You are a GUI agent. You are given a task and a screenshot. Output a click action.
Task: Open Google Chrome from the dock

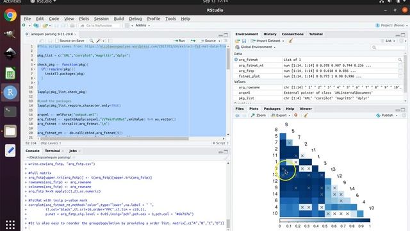pyautogui.click(x=10, y=15)
